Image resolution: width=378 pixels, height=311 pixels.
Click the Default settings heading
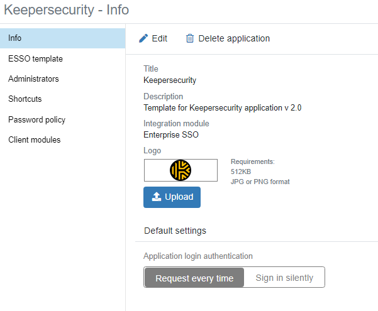click(175, 231)
